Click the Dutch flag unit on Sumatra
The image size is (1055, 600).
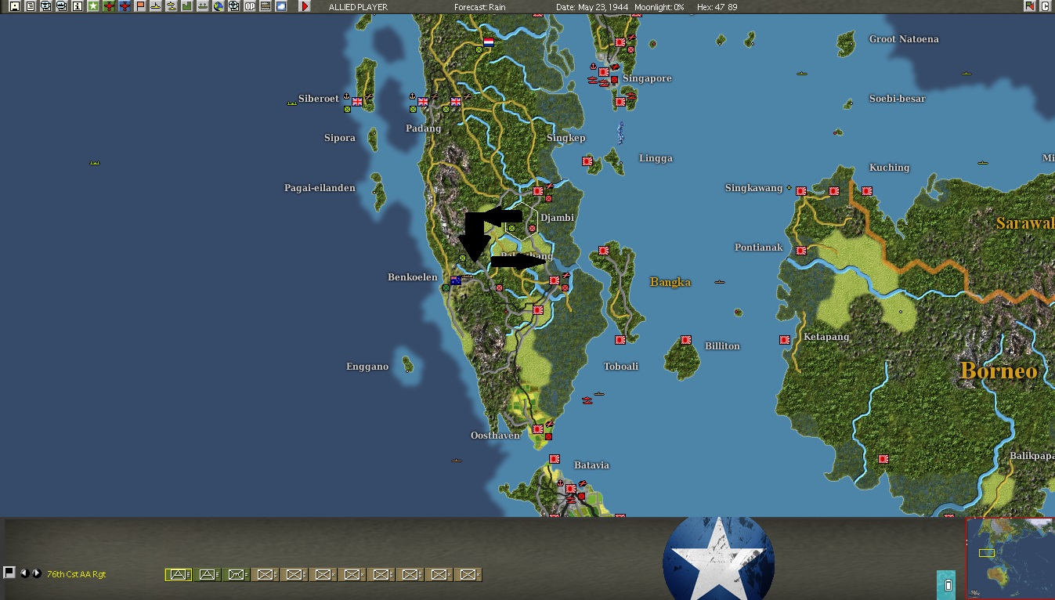(x=489, y=42)
